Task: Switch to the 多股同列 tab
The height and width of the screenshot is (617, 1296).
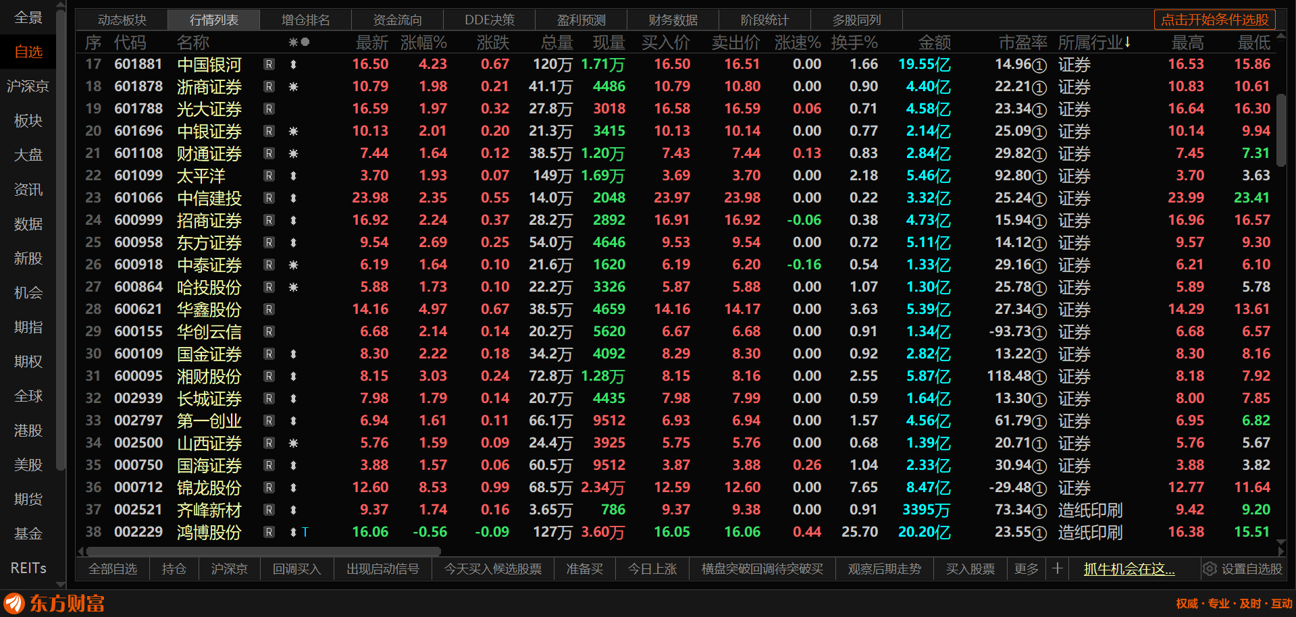Action: pyautogui.click(x=857, y=20)
